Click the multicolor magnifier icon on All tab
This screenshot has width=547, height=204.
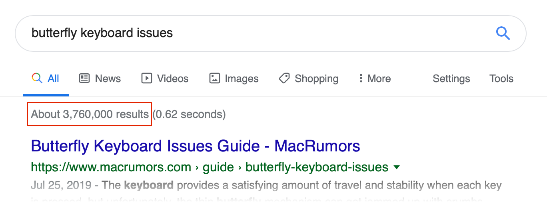[37, 78]
